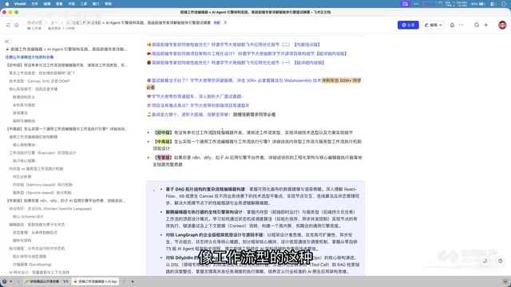Select outline item 内存型 vs 服务型工作流执行机制
The height and width of the screenshot is (287, 511).
coord(36,168)
